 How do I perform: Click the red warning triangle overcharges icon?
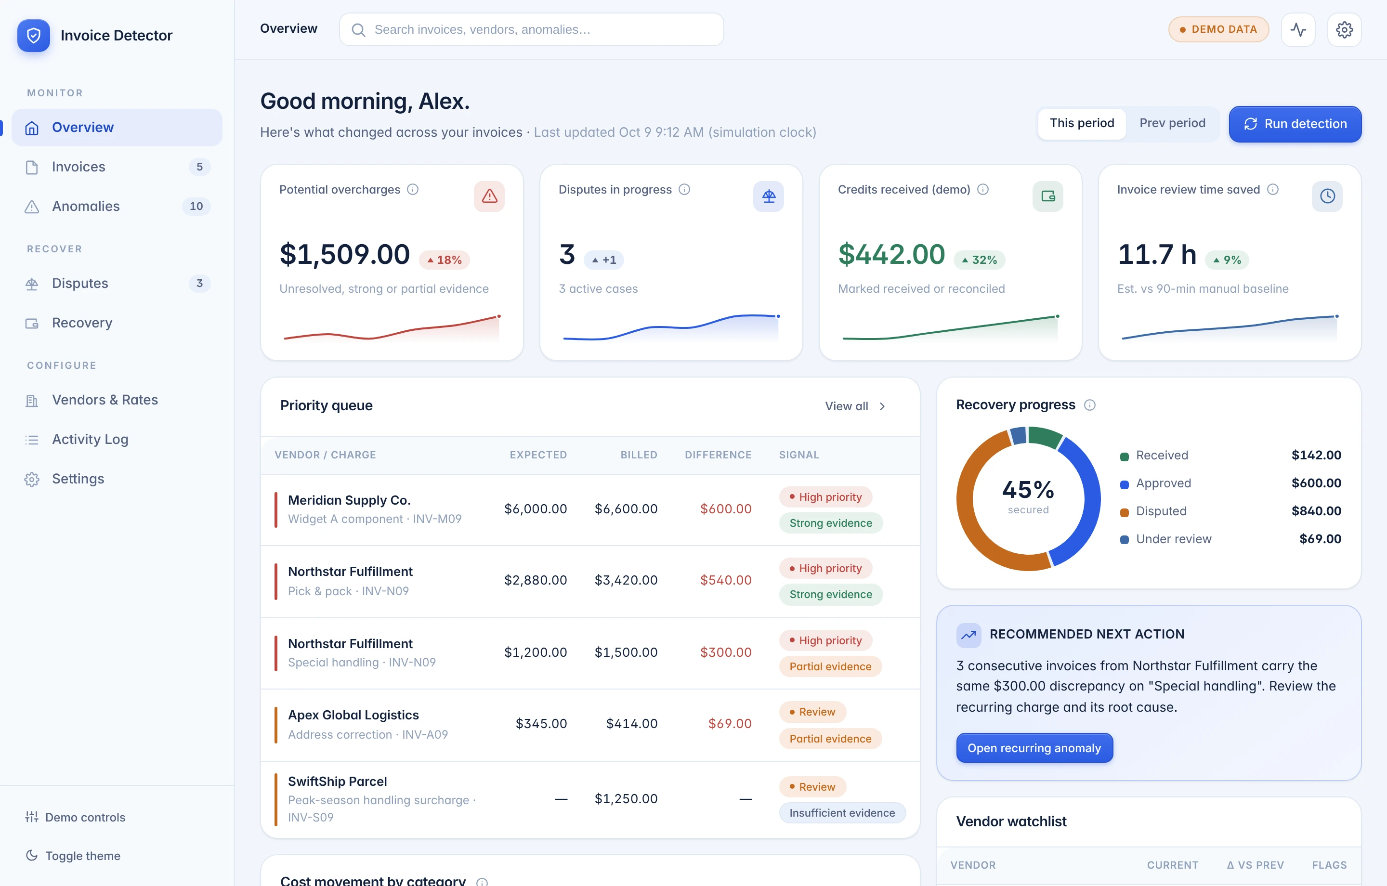pyautogui.click(x=489, y=196)
